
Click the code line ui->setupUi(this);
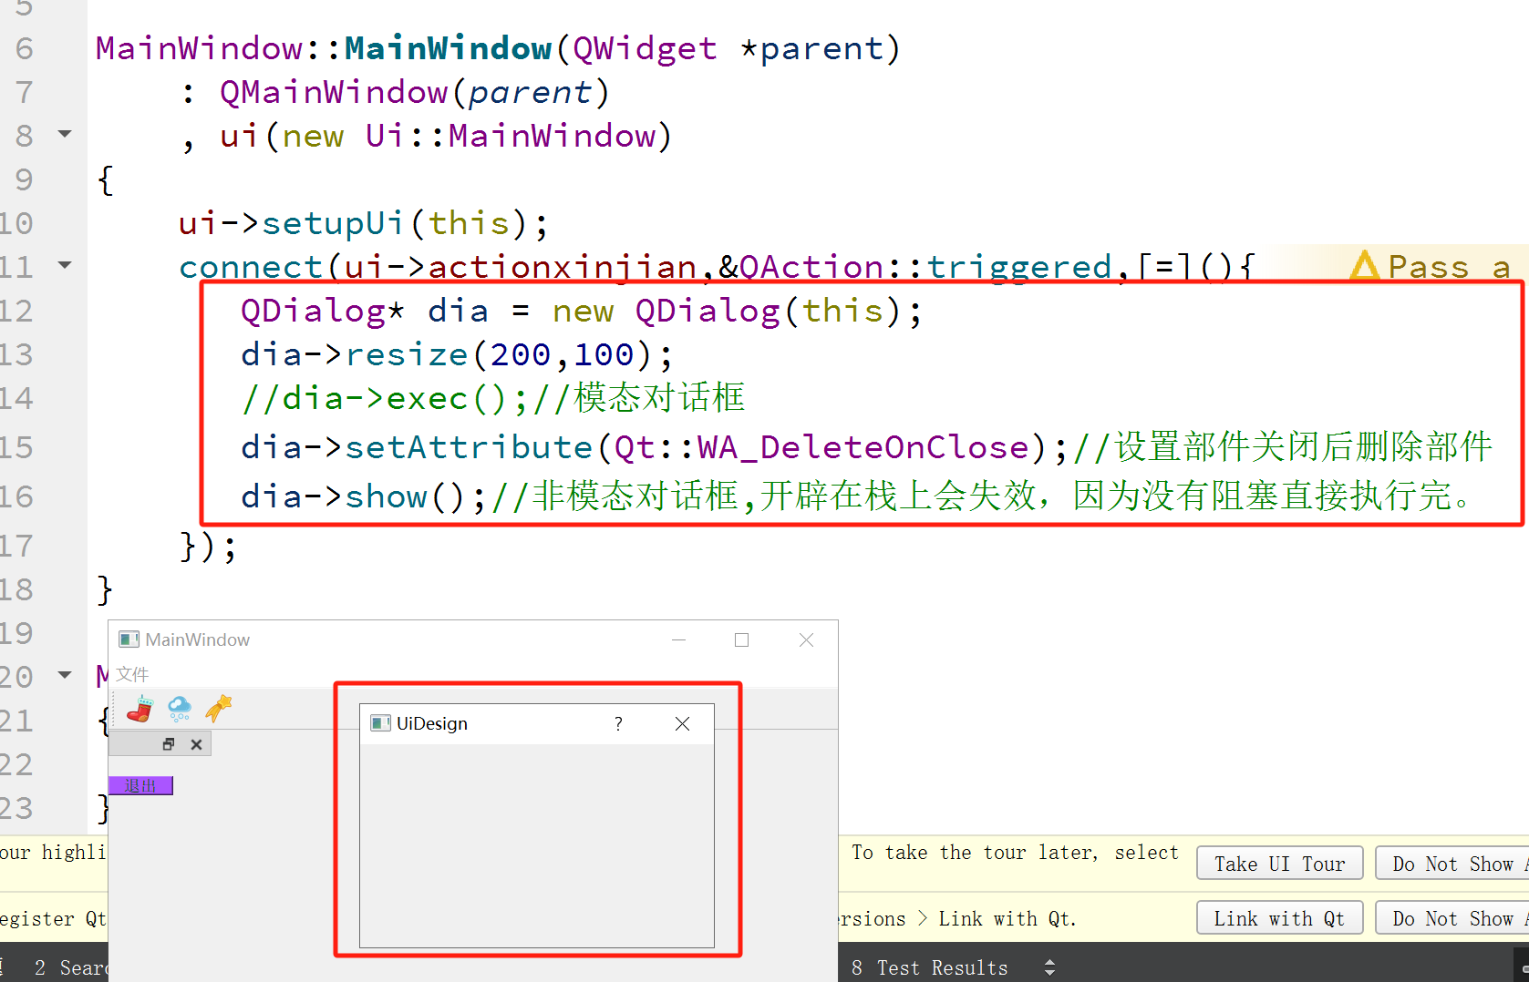[x=363, y=223]
